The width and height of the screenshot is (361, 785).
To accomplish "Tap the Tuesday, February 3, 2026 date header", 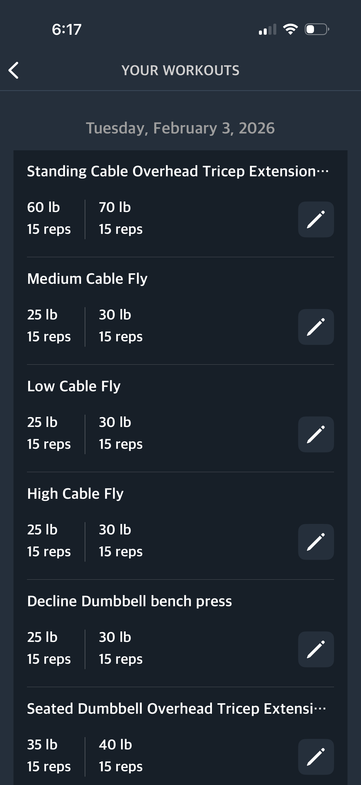I will 180,128.
